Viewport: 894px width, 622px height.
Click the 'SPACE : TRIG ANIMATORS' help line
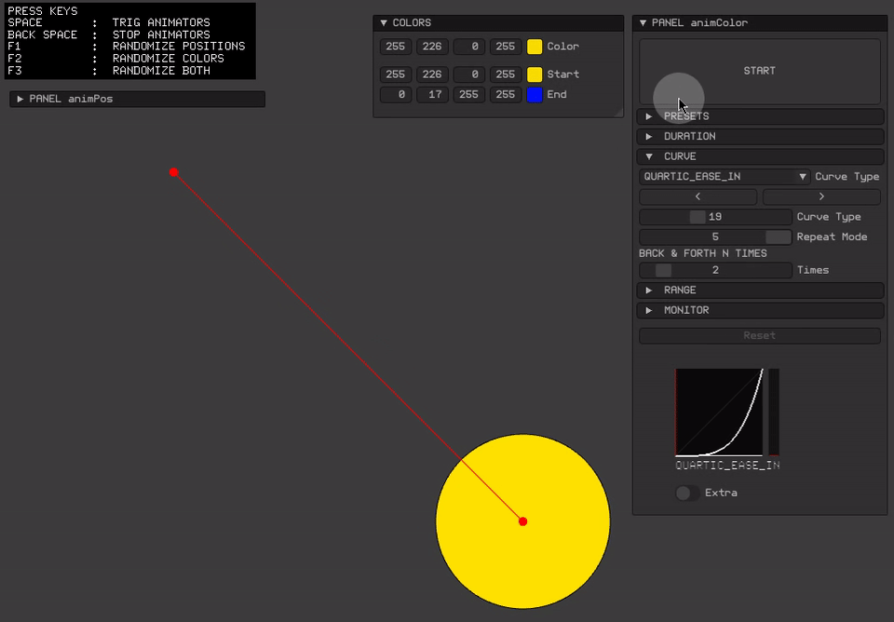tap(108, 22)
